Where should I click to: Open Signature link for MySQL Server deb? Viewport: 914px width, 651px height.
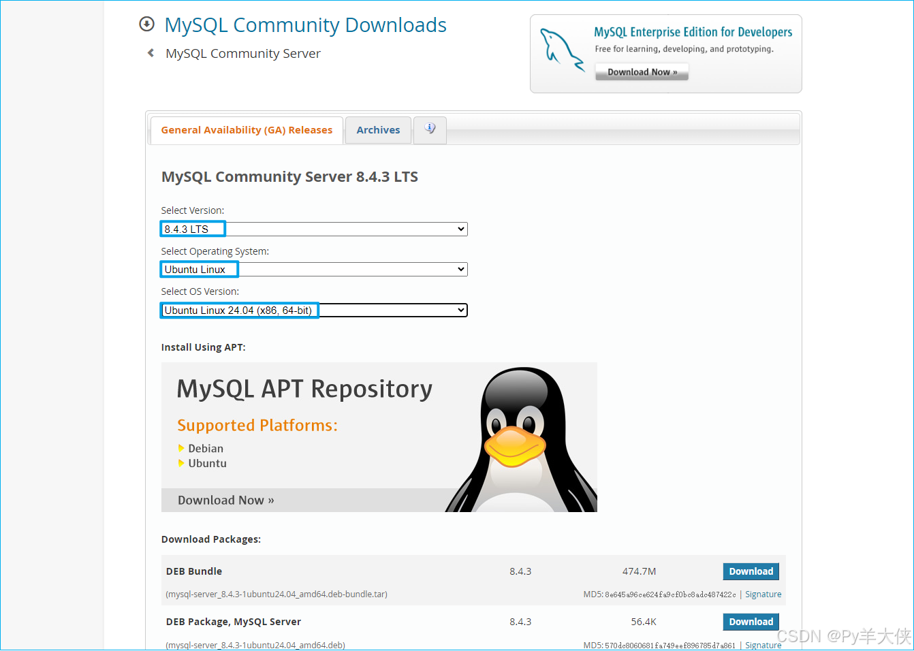(x=763, y=645)
